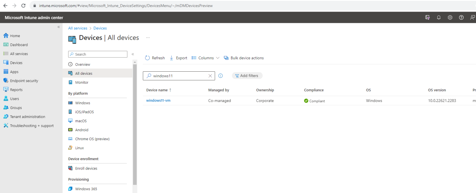
Task: Open the Add filters control
Action: click(247, 76)
